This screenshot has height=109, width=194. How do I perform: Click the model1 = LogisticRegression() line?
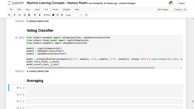pos(44,48)
